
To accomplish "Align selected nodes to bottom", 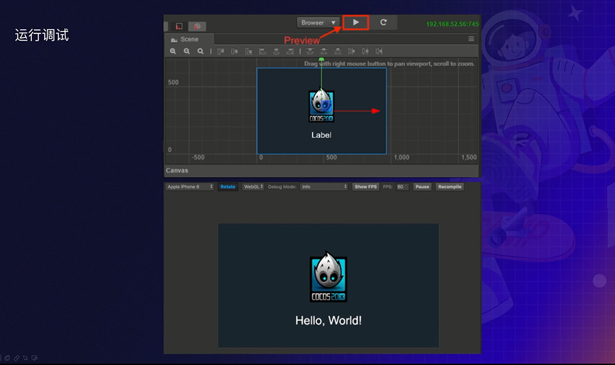I will (x=249, y=51).
